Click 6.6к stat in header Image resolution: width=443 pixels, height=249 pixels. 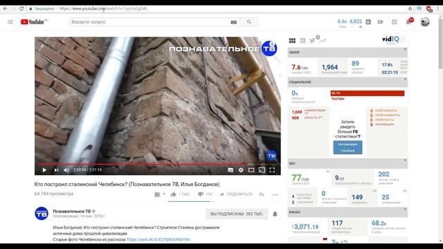[342, 21]
